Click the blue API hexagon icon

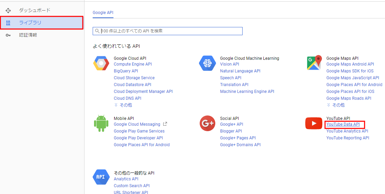tap(101, 177)
